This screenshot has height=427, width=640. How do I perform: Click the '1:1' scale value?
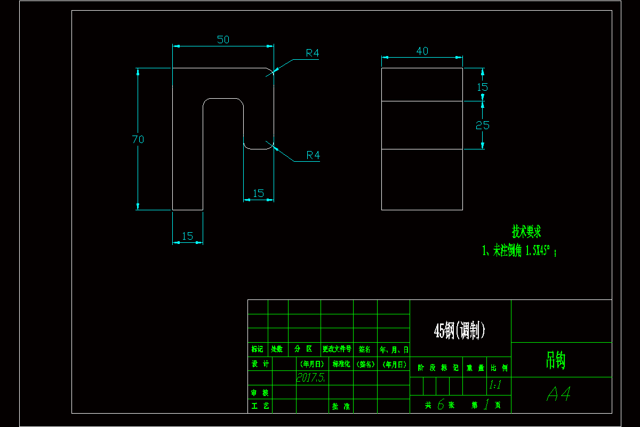494,384
